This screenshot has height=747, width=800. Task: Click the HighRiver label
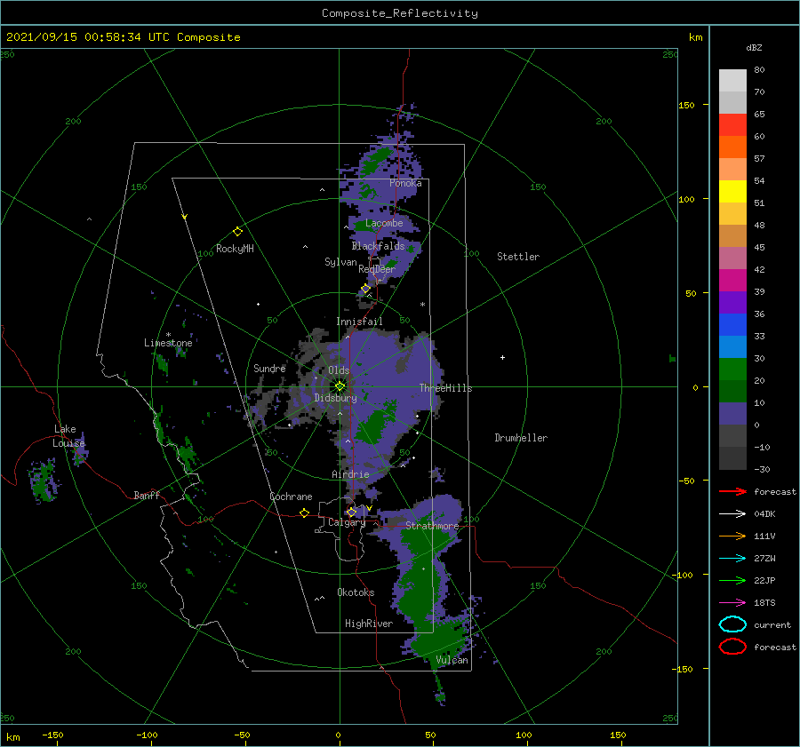(x=369, y=624)
